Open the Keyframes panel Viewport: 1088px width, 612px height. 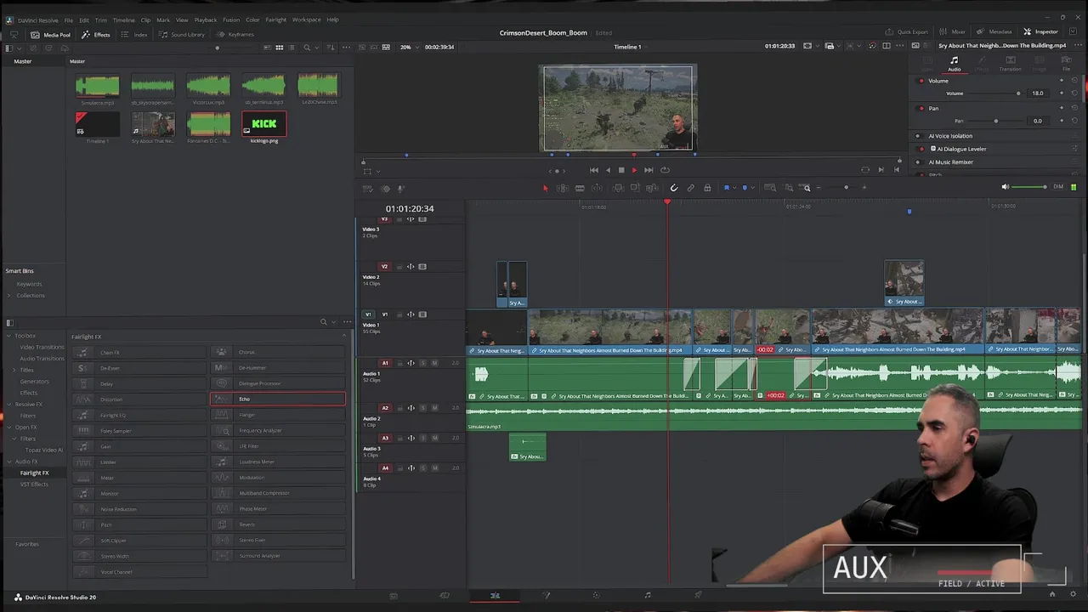235,35
